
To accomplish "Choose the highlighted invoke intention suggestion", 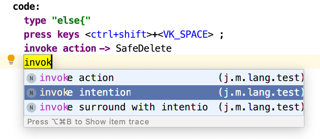I will [164, 93].
